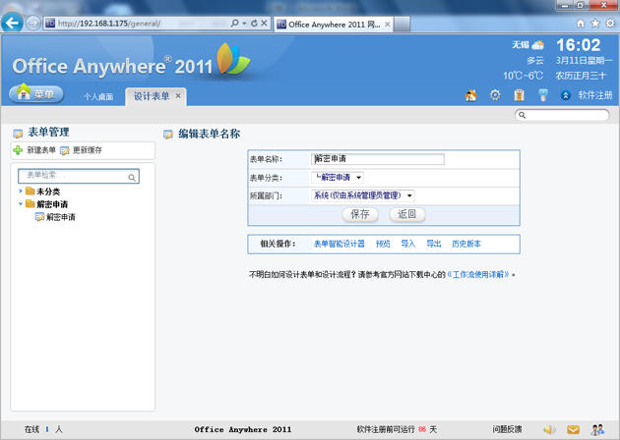
Task: Click the speaker sound icon in status bar
Action: coord(549,429)
